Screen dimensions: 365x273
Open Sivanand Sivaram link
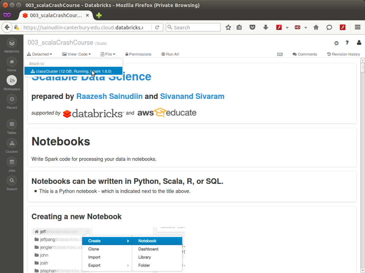[x=192, y=96]
